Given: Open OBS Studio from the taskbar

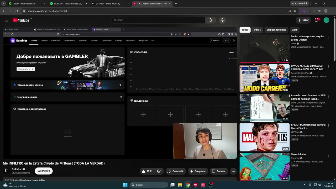Looking at the screenshot, I should coord(211,185).
